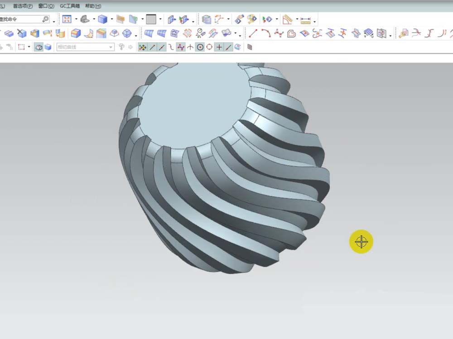Click the WCS coordinate axes icon
The height and width of the screenshot is (339, 453).
[219, 19]
